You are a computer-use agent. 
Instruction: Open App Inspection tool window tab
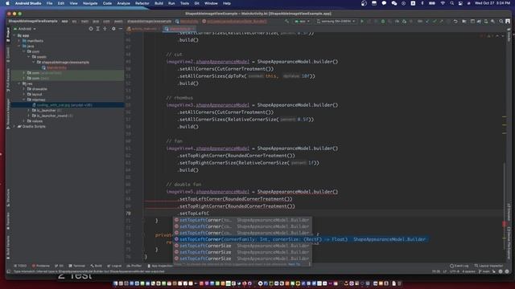click(160, 266)
